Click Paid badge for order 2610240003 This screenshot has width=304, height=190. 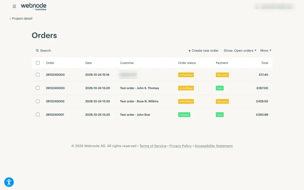click(x=220, y=88)
